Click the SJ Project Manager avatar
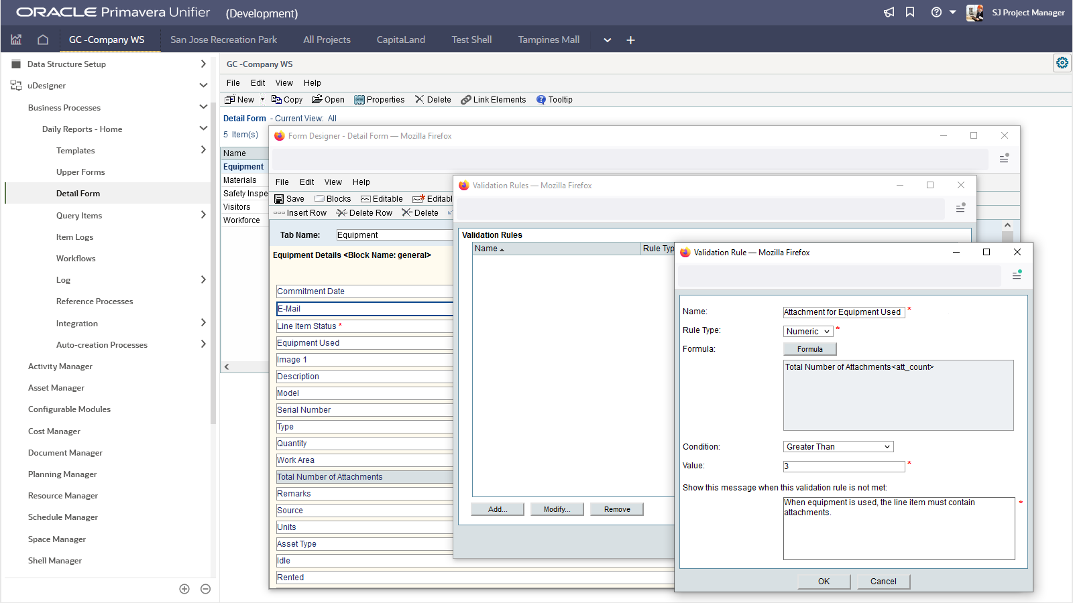The image size is (1073, 603). click(974, 12)
